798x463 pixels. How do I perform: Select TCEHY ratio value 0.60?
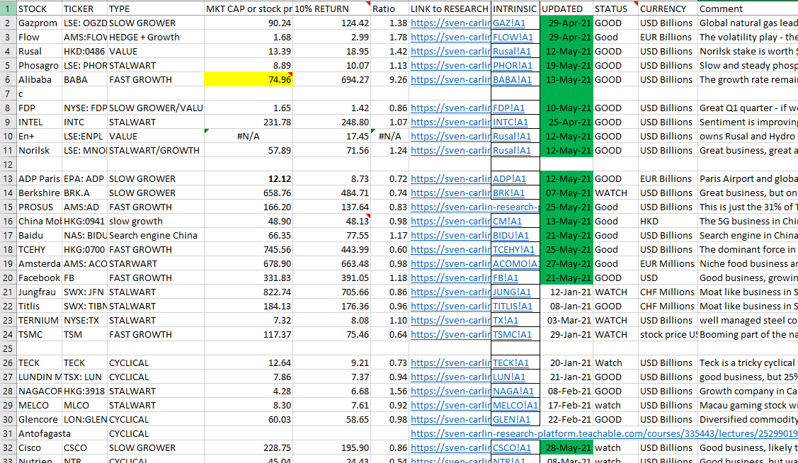coord(390,250)
